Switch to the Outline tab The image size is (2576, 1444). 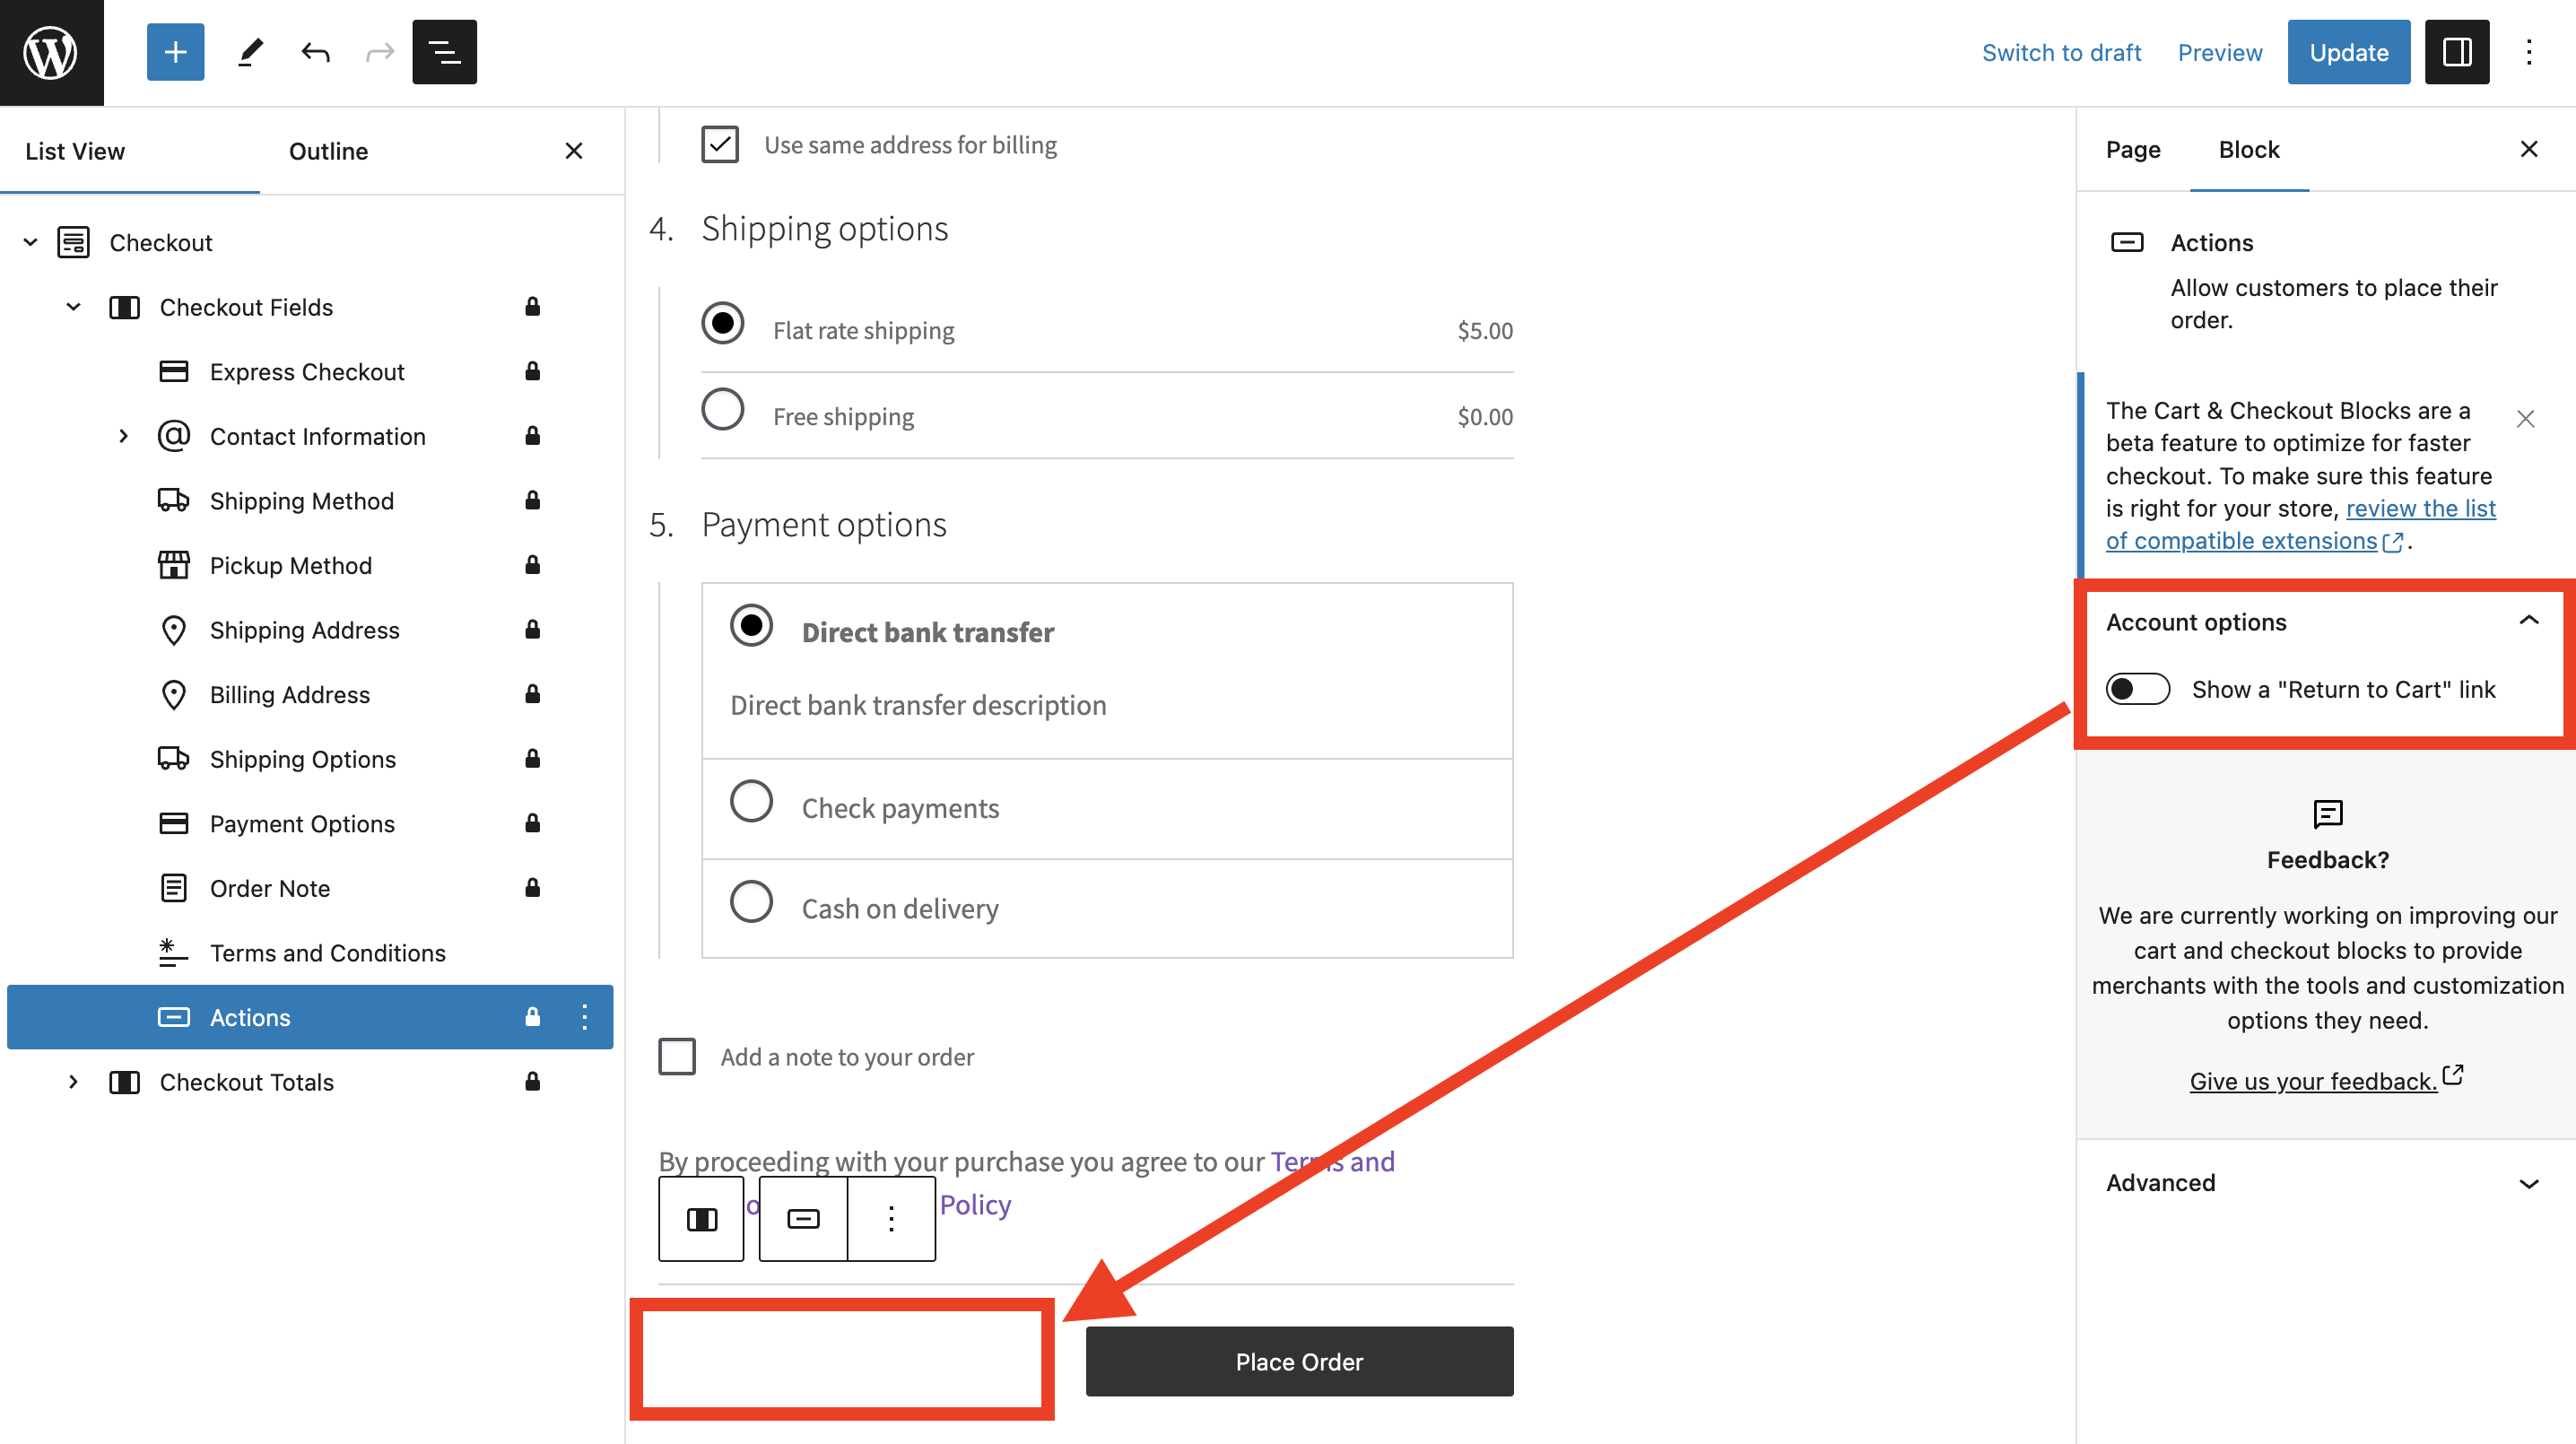tap(328, 151)
